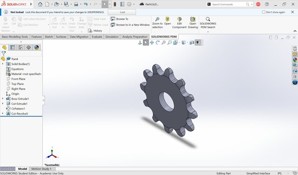
Task: Click the blue globe icon in task pane
Action: pyautogui.click(x=295, y=82)
